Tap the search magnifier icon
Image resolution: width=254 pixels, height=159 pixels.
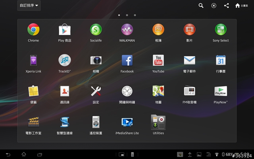tap(201, 6)
